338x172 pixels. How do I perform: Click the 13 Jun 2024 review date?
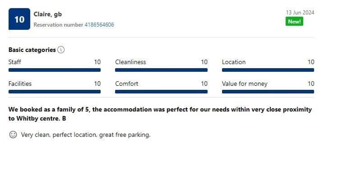click(300, 13)
